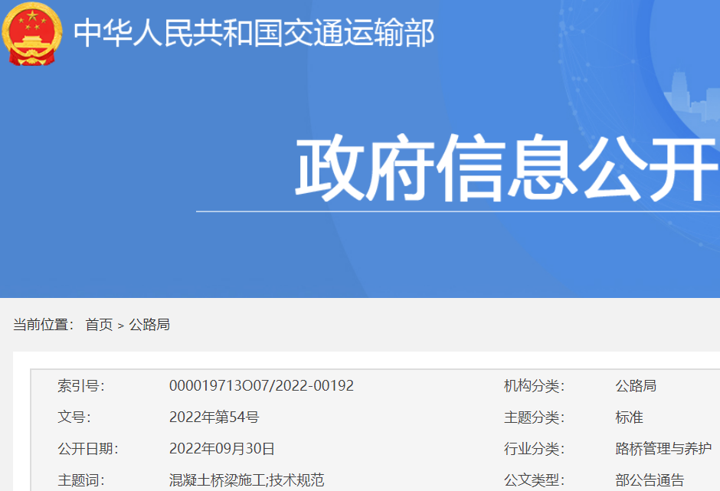Viewport: 720px width, 491px height.
Task: Click the 中华人民共和国交通运输部 site title
Action: [x=254, y=33]
